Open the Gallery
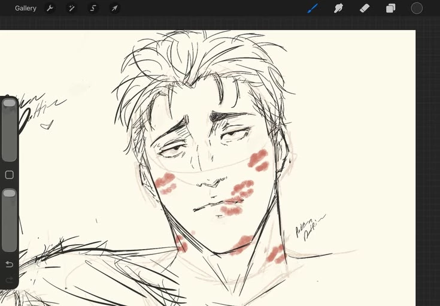This screenshot has height=306, width=440. [26, 8]
